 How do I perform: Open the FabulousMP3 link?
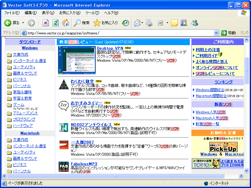84,164
